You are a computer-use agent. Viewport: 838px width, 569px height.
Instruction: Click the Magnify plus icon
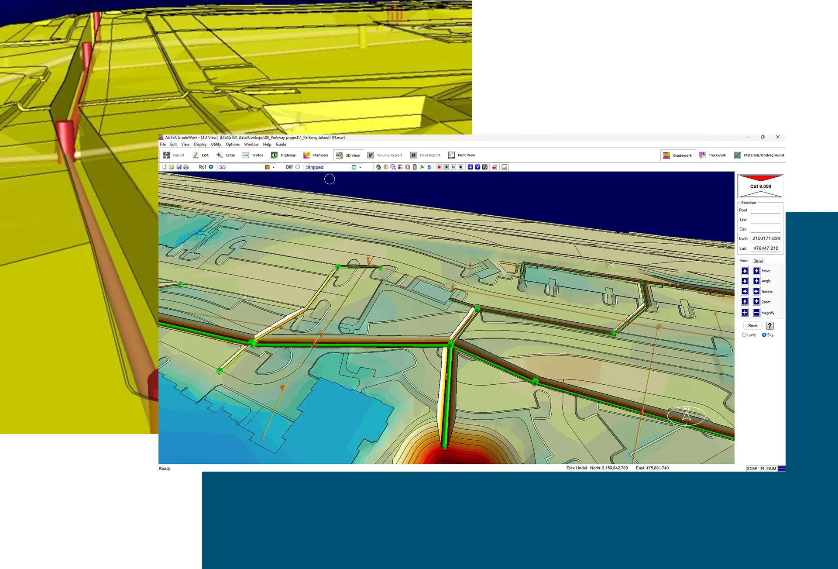pos(745,313)
